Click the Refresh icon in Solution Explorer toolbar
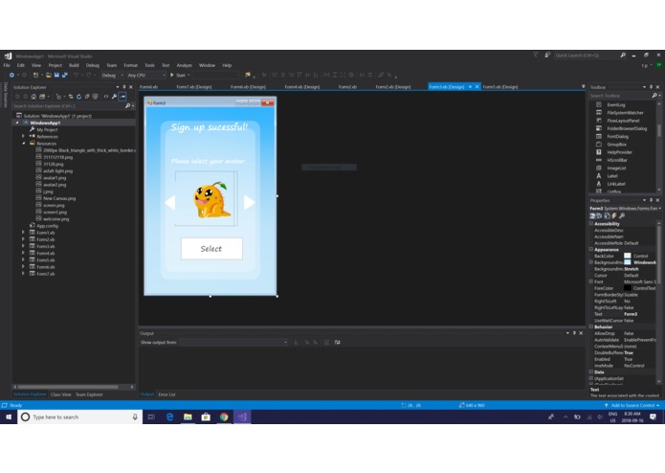665x473 pixels. coord(78,97)
